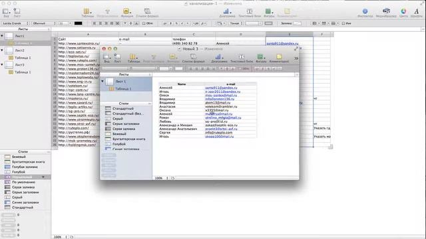
Task: Select Лист2 in background sheets panel
Action: (x=19, y=50)
